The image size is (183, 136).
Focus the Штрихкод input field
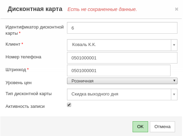119,70
